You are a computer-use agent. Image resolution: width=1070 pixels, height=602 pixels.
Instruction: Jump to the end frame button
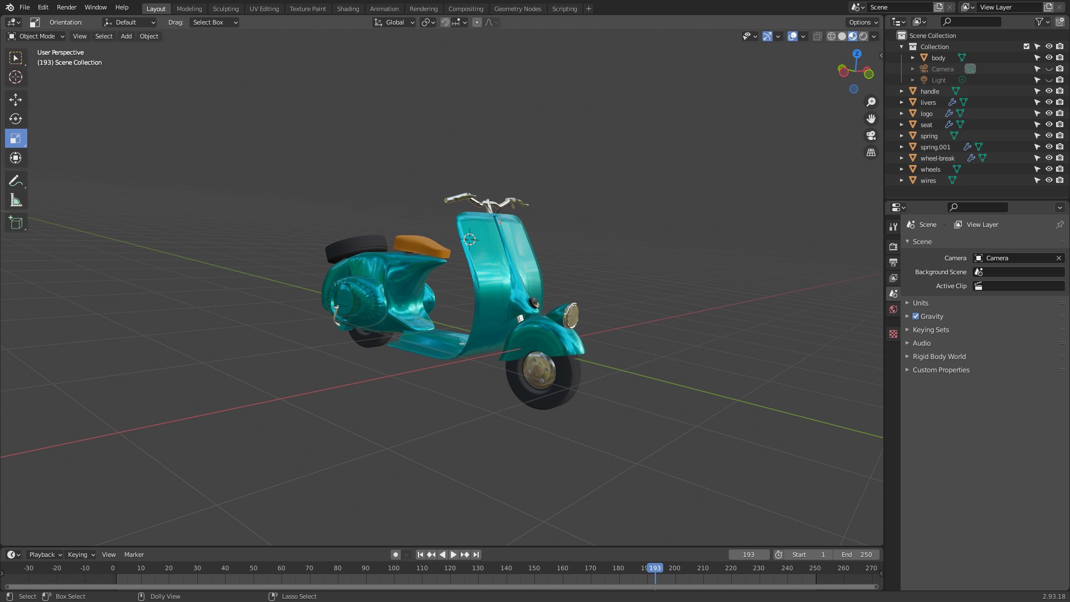click(x=476, y=555)
